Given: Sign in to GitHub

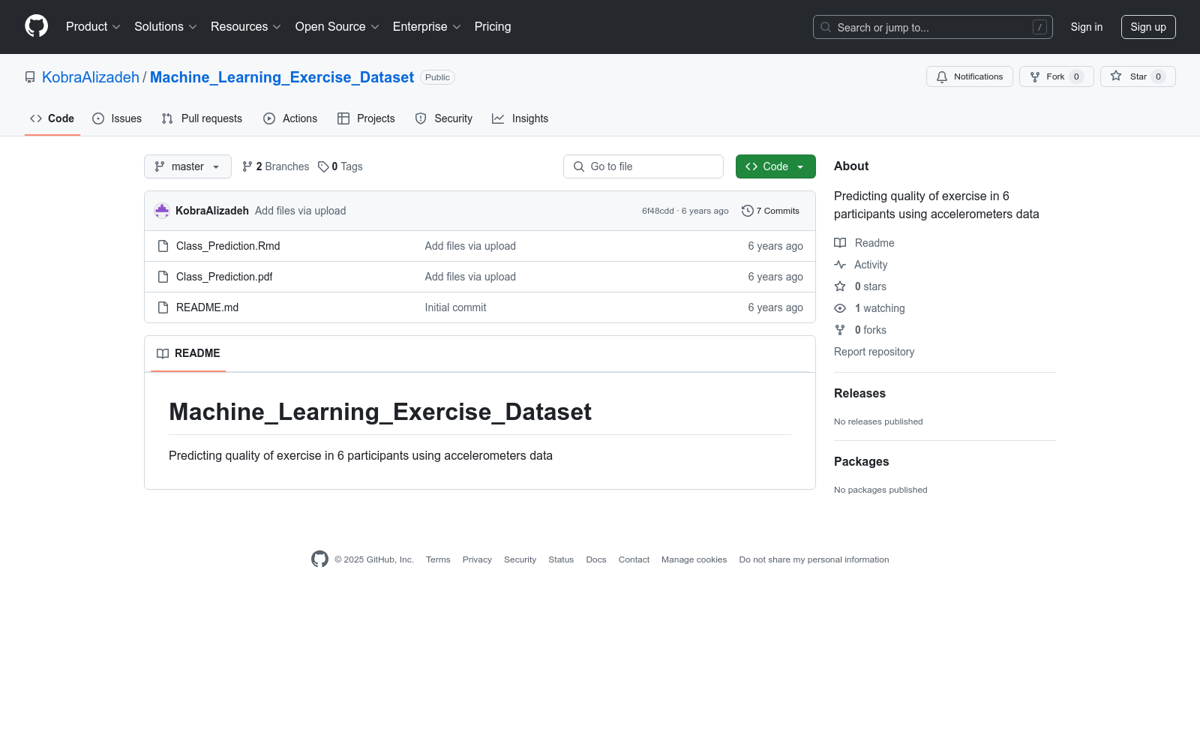Looking at the screenshot, I should click(1087, 27).
